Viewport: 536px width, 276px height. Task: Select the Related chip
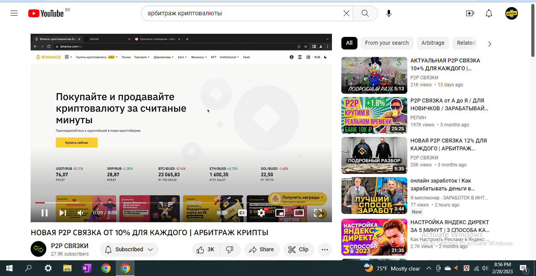466,43
